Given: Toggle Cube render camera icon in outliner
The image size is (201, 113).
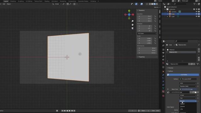Looking at the screenshot, I should point(199,14).
